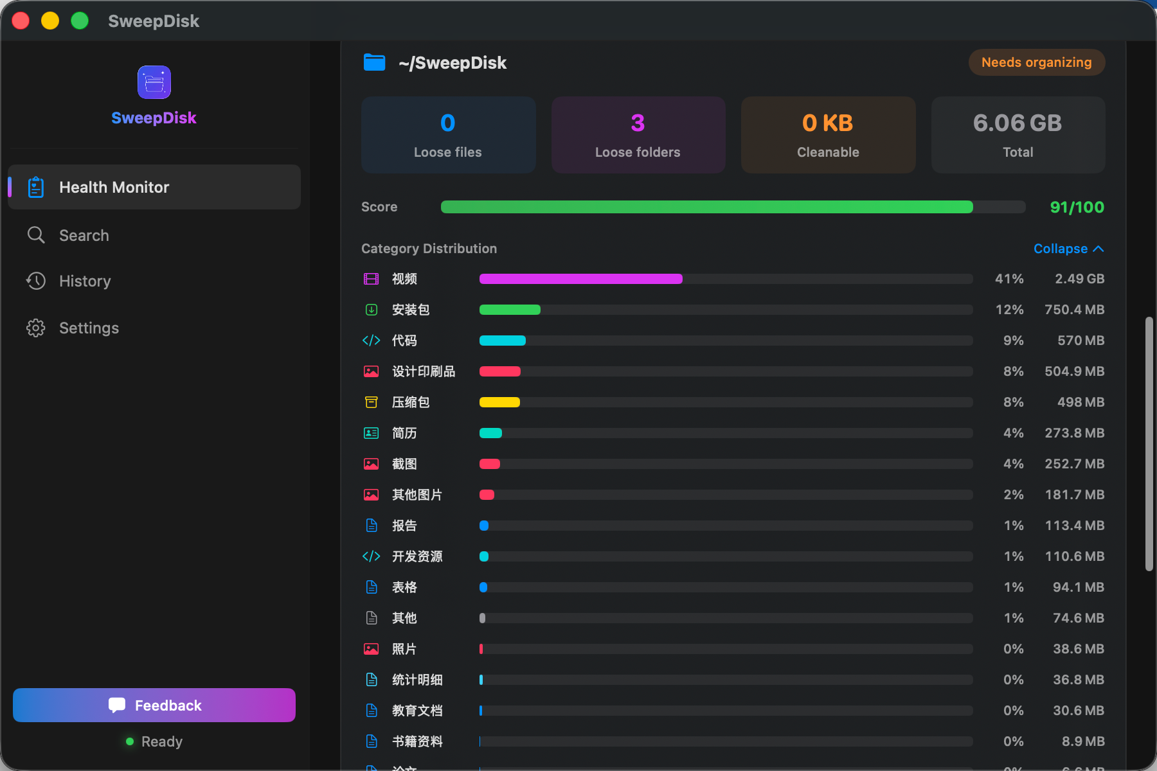Click the magenta 视频 distribution bar

[581, 279]
